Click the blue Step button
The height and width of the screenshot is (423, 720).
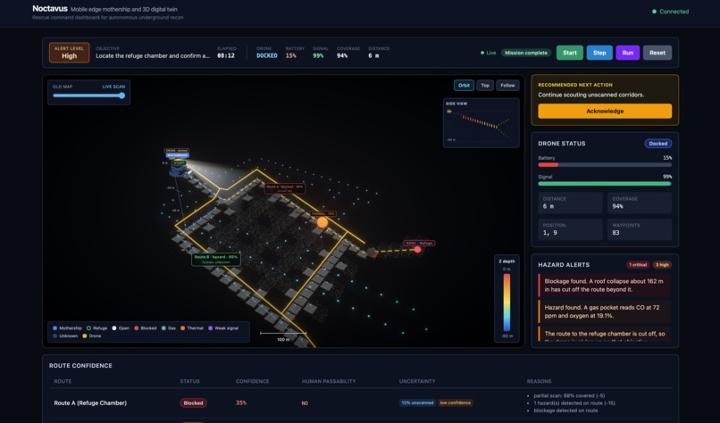click(x=599, y=53)
